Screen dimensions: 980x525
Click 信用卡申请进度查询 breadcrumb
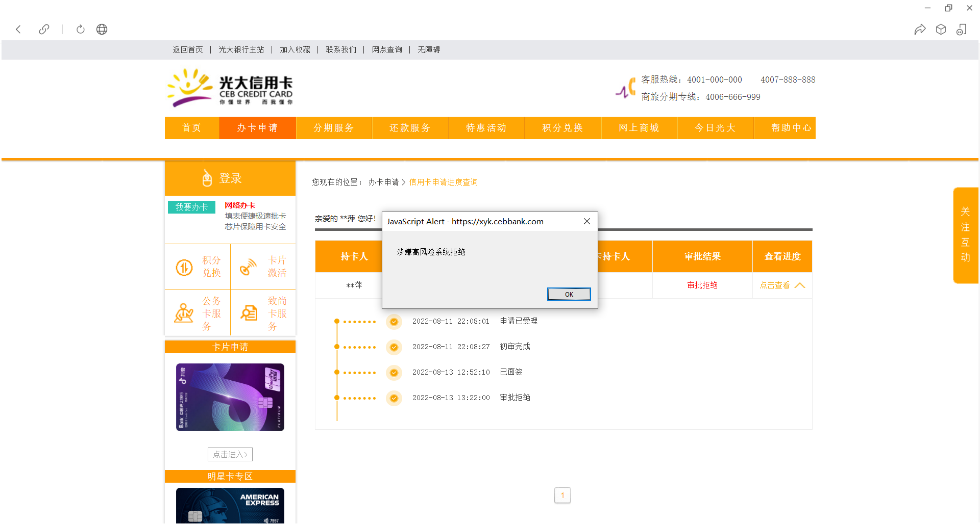pos(444,182)
